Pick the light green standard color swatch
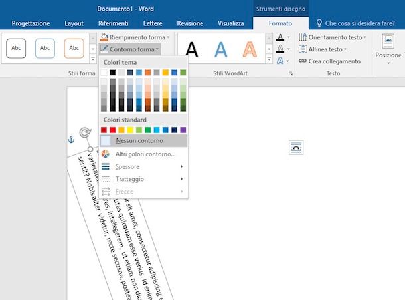The width and height of the screenshot is (405, 300). pos(139,130)
